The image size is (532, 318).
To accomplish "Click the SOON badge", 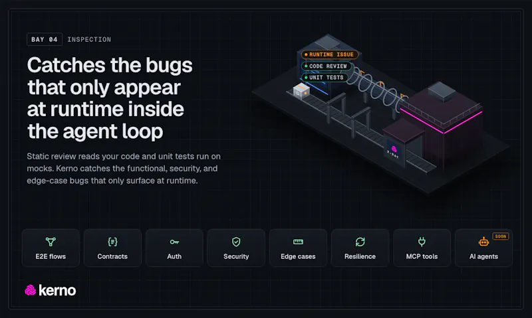I will pyautogui.click(x=501, y=236).
